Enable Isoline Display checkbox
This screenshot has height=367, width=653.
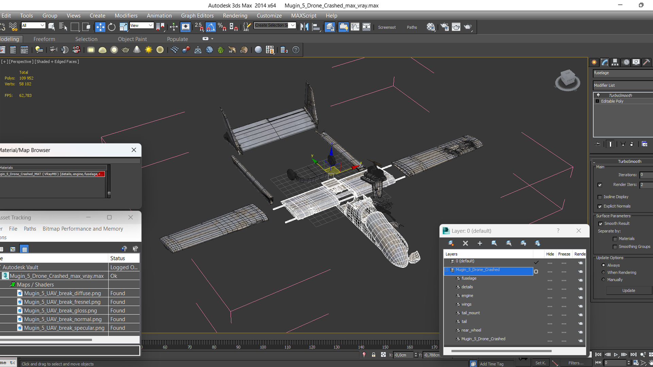[600, 197]
